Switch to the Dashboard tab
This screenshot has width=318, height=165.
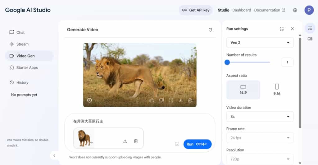(242, 10)
